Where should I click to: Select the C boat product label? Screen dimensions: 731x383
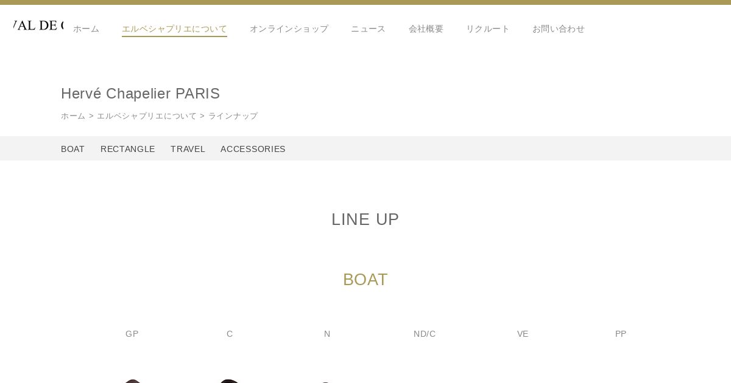230,334
